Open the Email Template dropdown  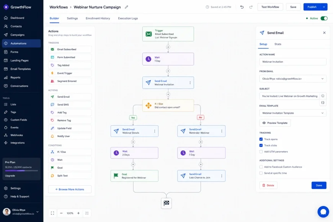293,113
